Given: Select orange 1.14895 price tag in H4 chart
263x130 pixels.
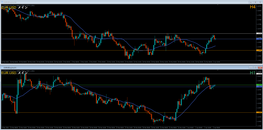Looking at the screenshot, I should pyautogui.click(x=259, y=50).
